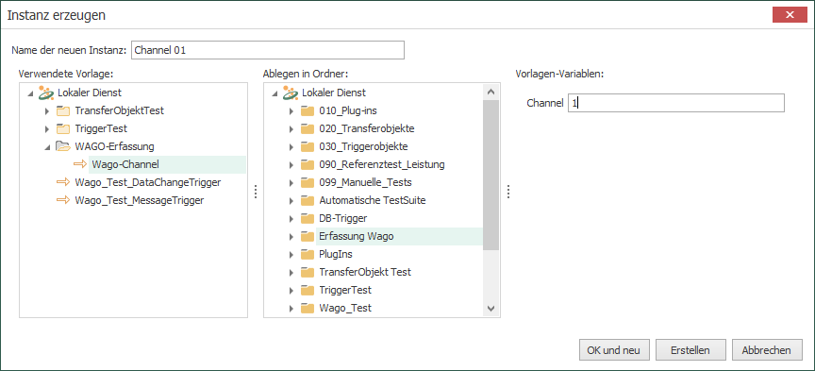Viewport: 815px width, 371px height.
Task: Expand the DB-Trigger folder
Action: pyautogui.click(x=291, y=219)
